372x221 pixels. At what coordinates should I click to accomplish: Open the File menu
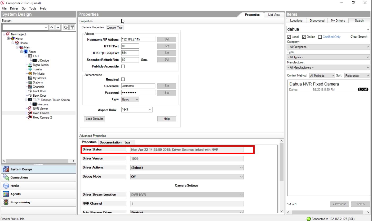coord(4,8)
